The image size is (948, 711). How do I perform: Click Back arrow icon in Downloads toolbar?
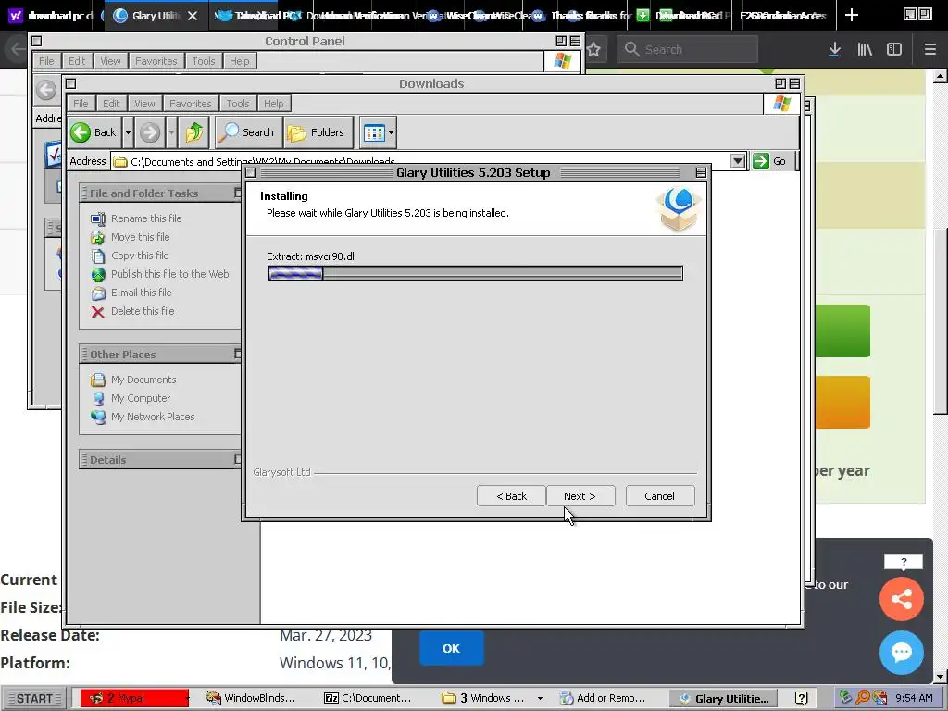pyautogui.click(x=81, y=132)
